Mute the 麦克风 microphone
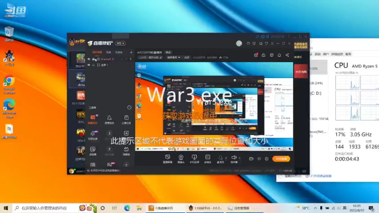 click(x=220, y=159)
